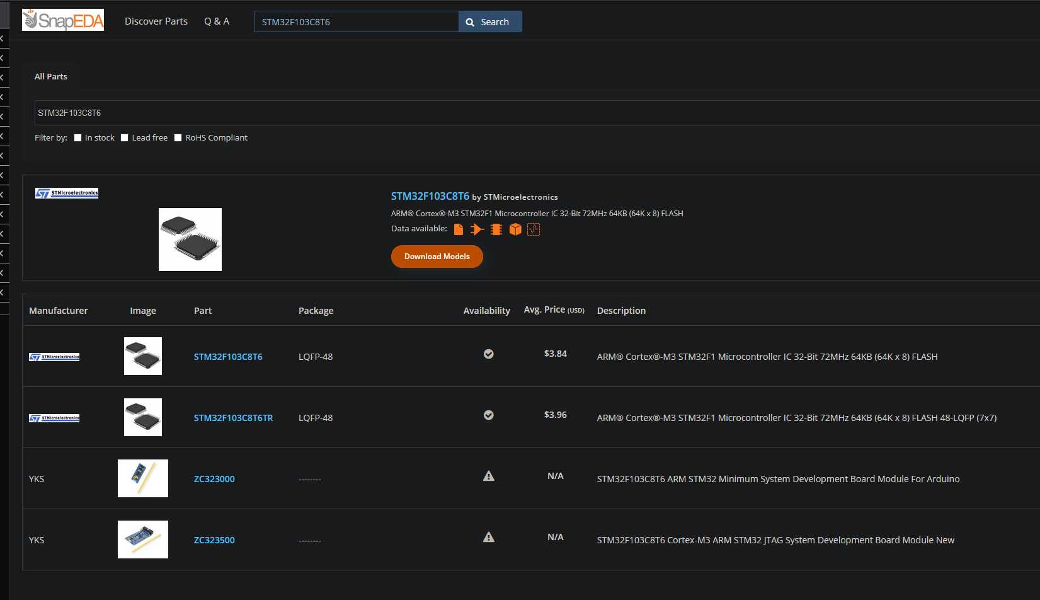Click the Search button
The height and width of the screenshot is (600, 1040).
(490, 21)
